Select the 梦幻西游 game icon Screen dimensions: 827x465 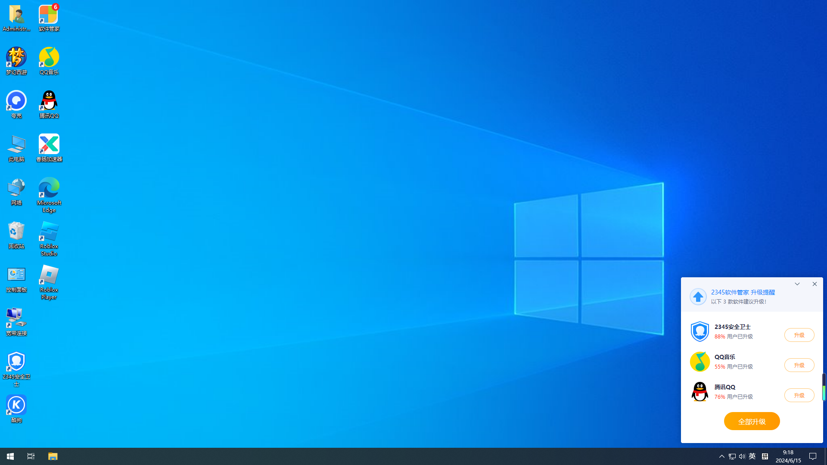click(16, 61)
